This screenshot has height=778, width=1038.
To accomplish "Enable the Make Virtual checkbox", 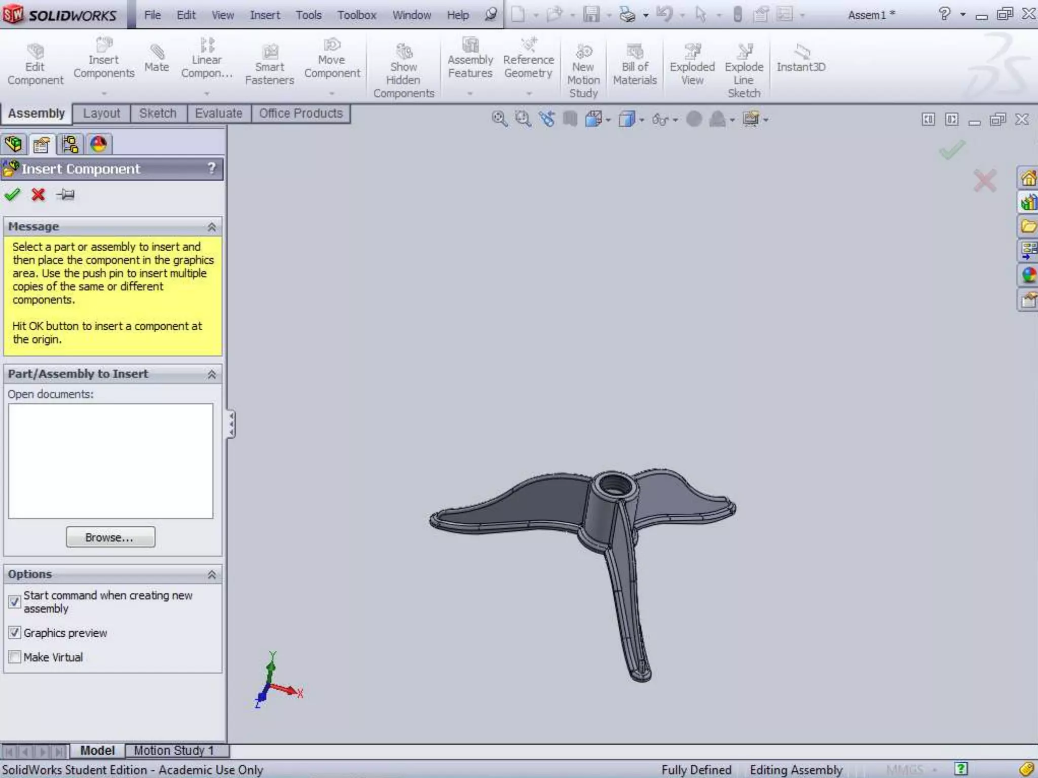I will point(15,657).
